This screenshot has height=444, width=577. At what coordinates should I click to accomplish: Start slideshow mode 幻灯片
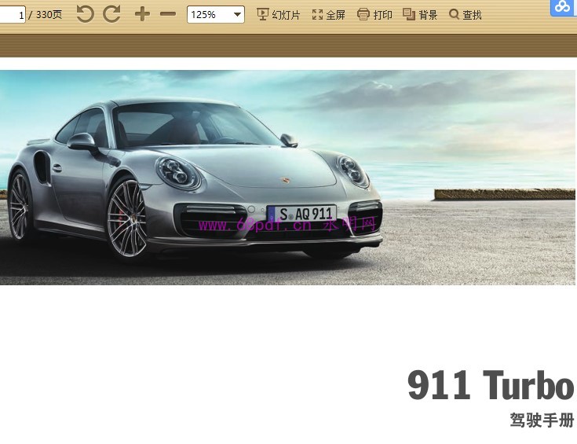coord(278,15)
